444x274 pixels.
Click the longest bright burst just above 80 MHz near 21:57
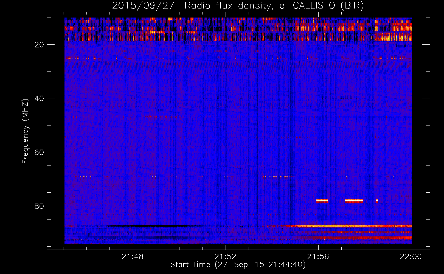pos(354,201)
